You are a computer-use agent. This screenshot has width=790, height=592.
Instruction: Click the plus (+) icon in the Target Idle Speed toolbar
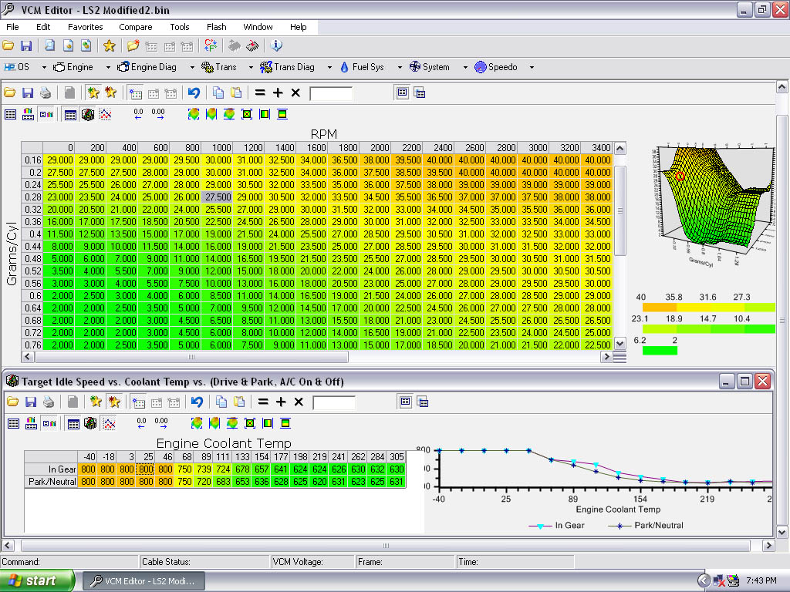[x=281, y=402]
